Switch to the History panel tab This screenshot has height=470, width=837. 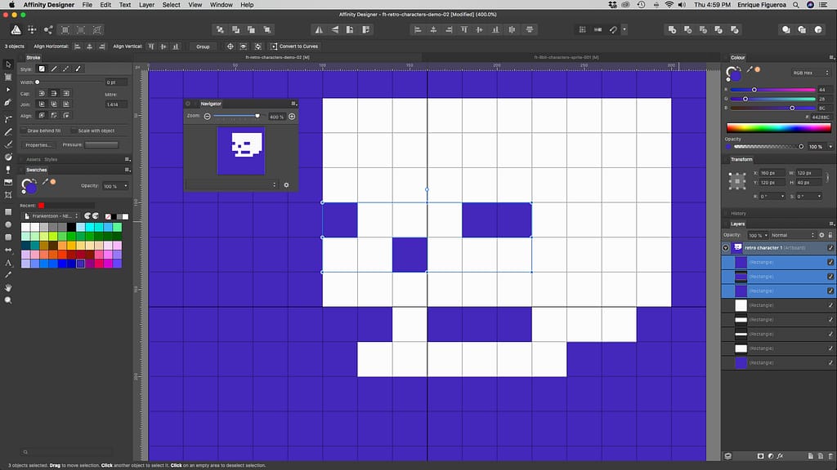pos(738,213)
